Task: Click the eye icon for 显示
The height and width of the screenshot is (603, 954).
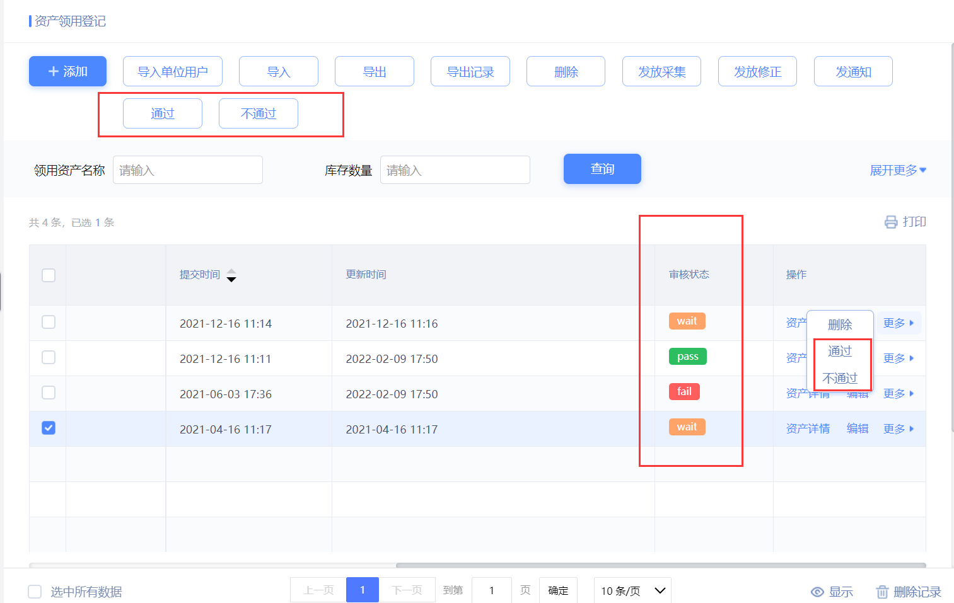Action: [x=817, y=592]
